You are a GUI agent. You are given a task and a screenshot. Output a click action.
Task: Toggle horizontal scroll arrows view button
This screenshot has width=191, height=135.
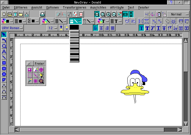pyautogui.click(x=125, y=14)
